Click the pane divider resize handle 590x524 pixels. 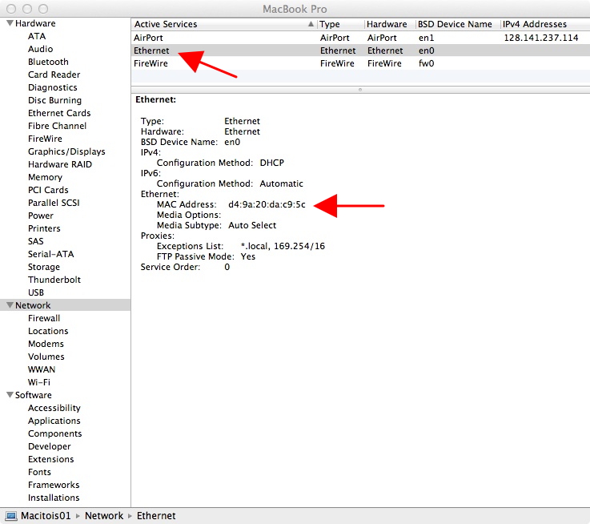pos(360,90)
